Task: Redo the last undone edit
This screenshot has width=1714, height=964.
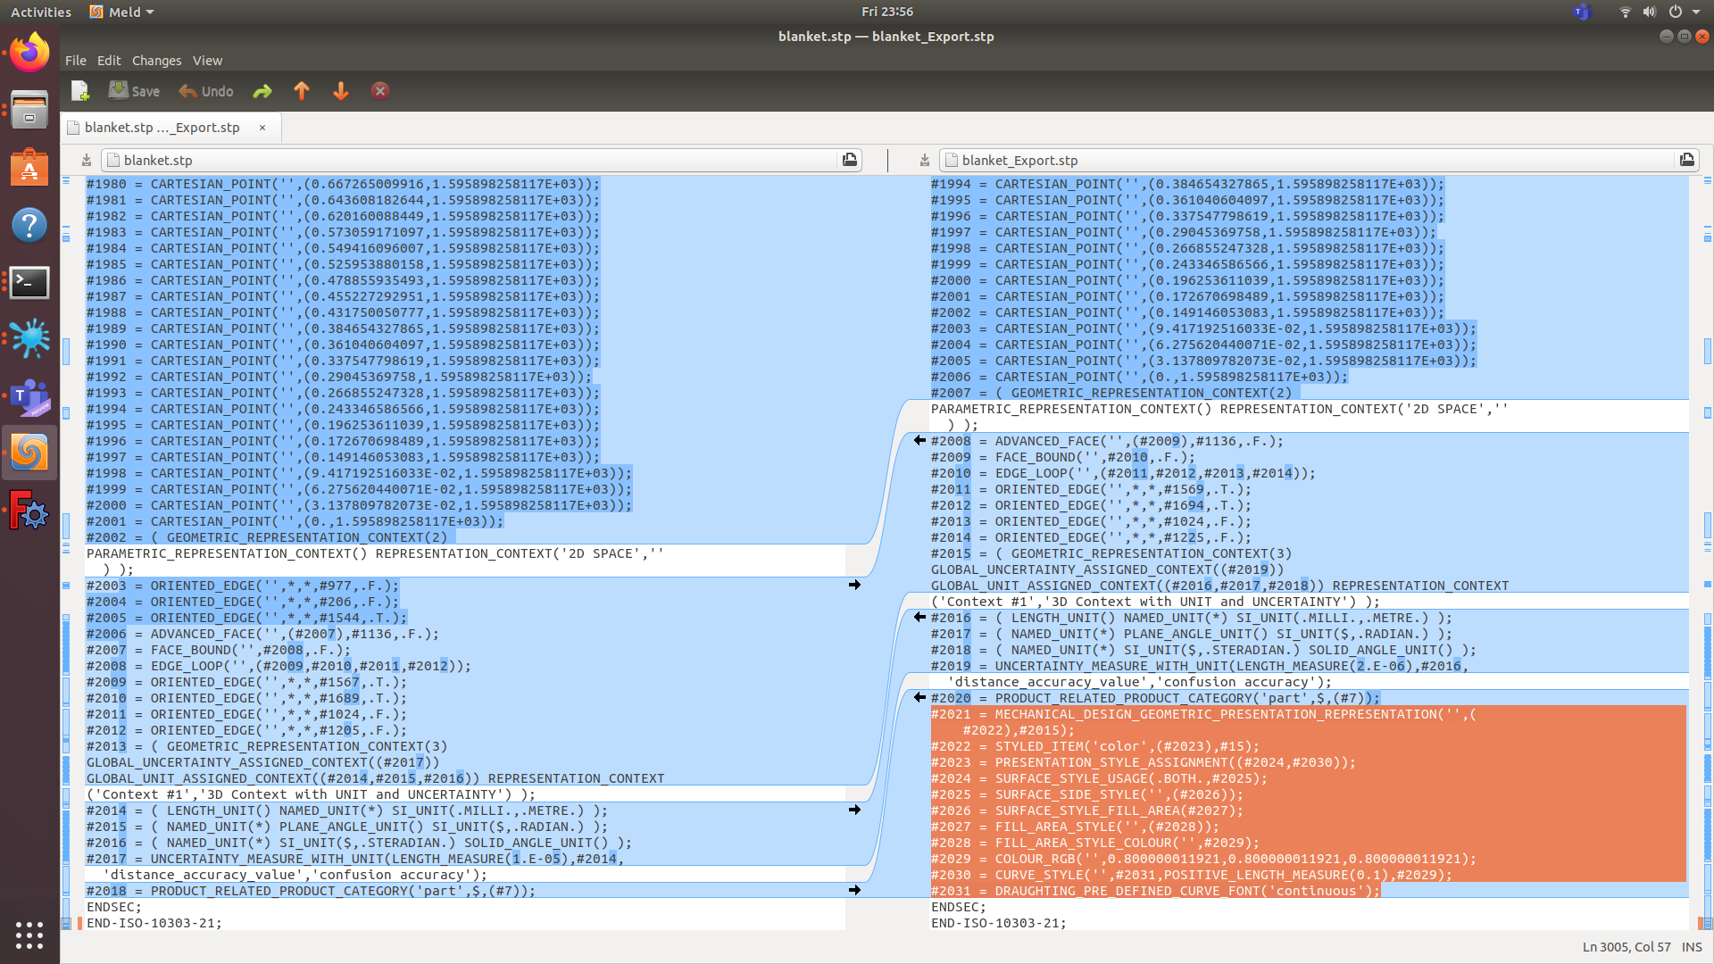Action: click(262, 90)
